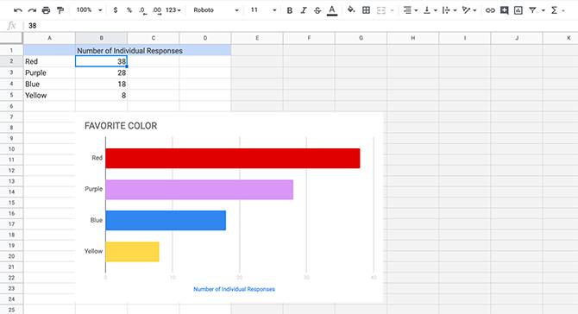Toggle bold formatting
The image size is (578, 314).
pos(289,10)
